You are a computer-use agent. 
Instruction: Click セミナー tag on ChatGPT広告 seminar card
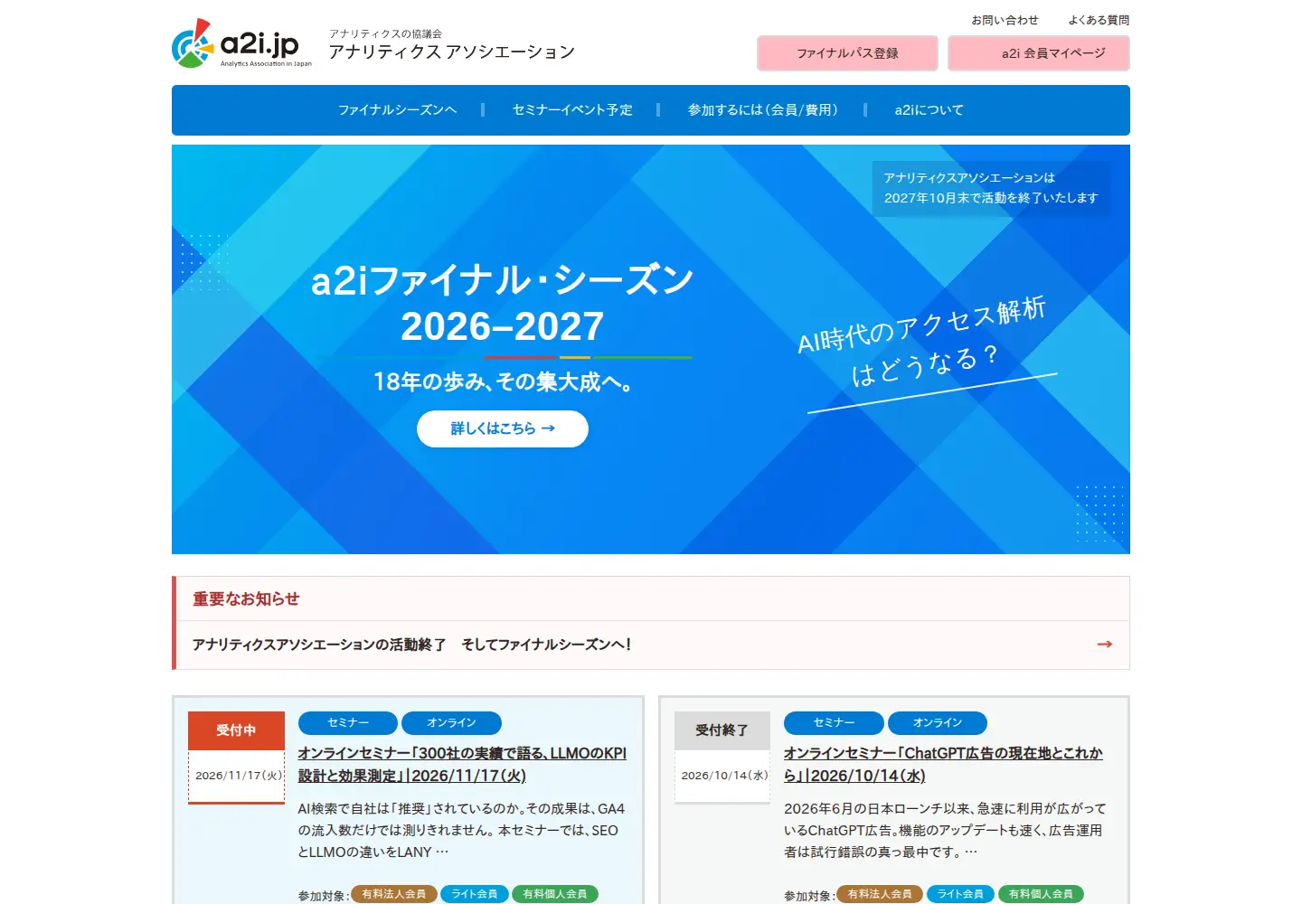tap(834, 723)
